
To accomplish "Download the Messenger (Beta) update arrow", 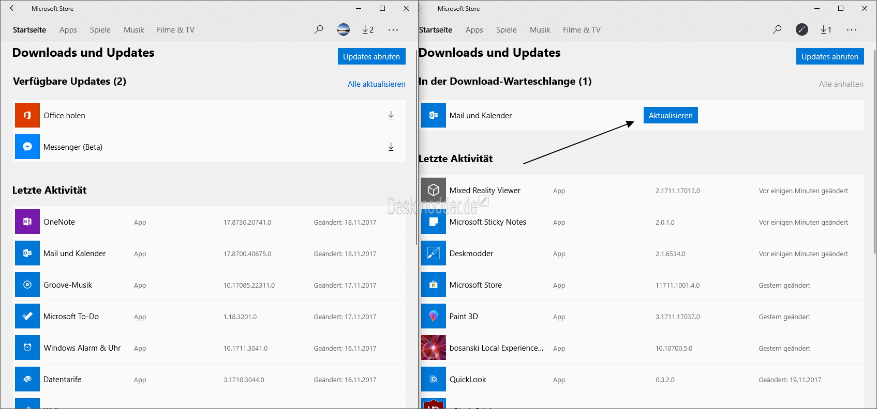I will click(x=391, y=147).
